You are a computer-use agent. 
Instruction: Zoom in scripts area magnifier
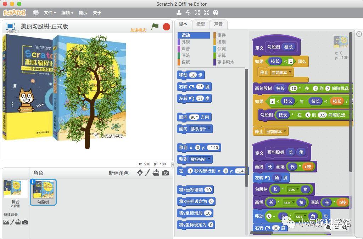[345, 227]
